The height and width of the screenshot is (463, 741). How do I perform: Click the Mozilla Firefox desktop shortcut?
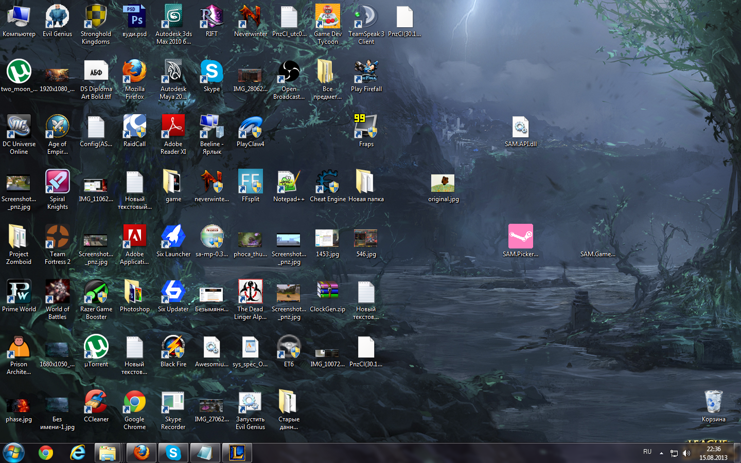tap(134, 79)
